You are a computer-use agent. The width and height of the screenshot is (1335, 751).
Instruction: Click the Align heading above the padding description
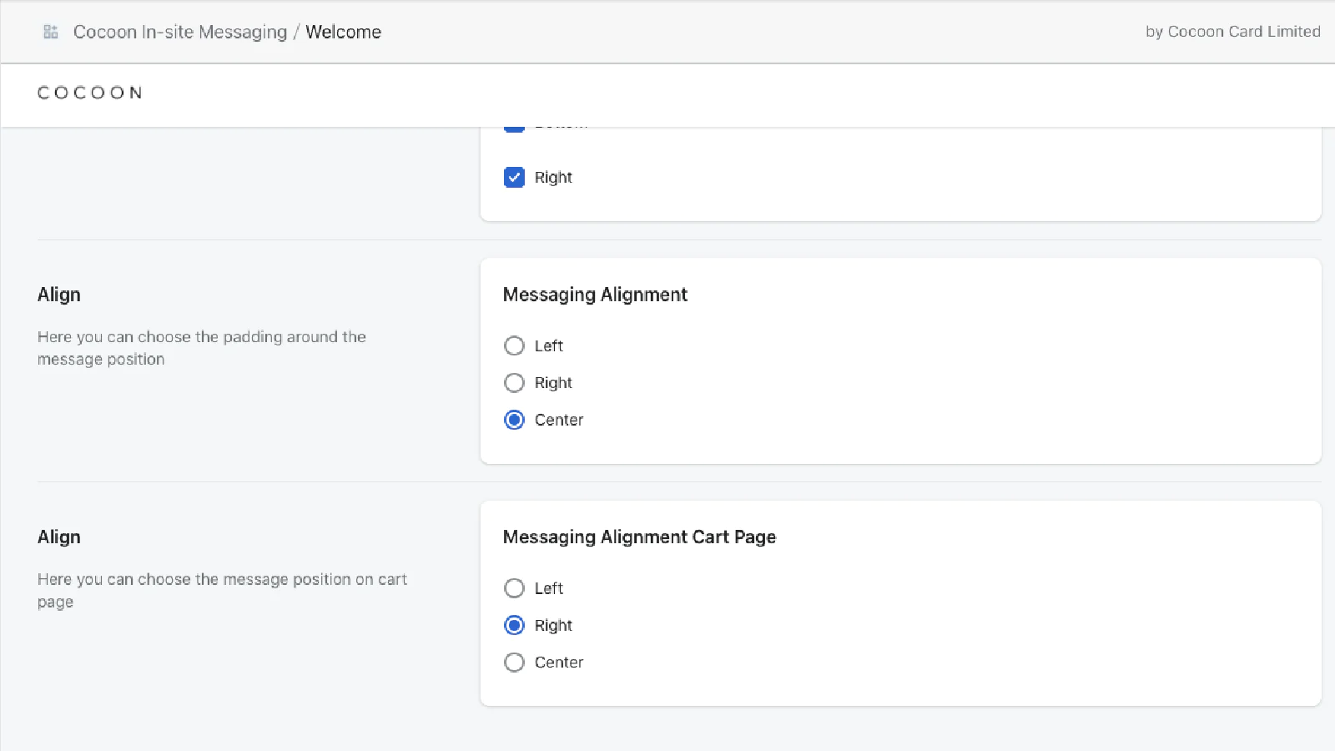(x=59, y=295)
